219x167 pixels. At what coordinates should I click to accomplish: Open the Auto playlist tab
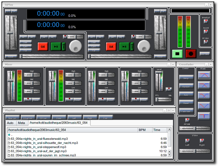click(x=10, y=123)
